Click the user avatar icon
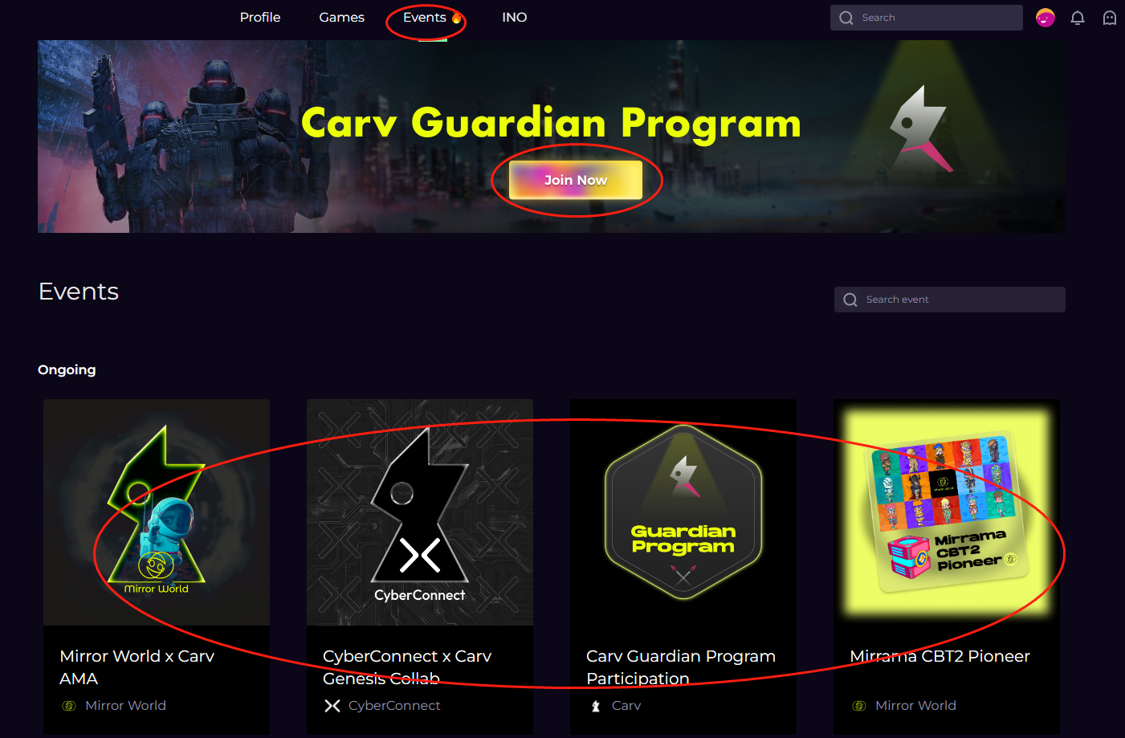Image resolution: width=1125 pixels, height=738 pixels. (x=1045, y=18)
